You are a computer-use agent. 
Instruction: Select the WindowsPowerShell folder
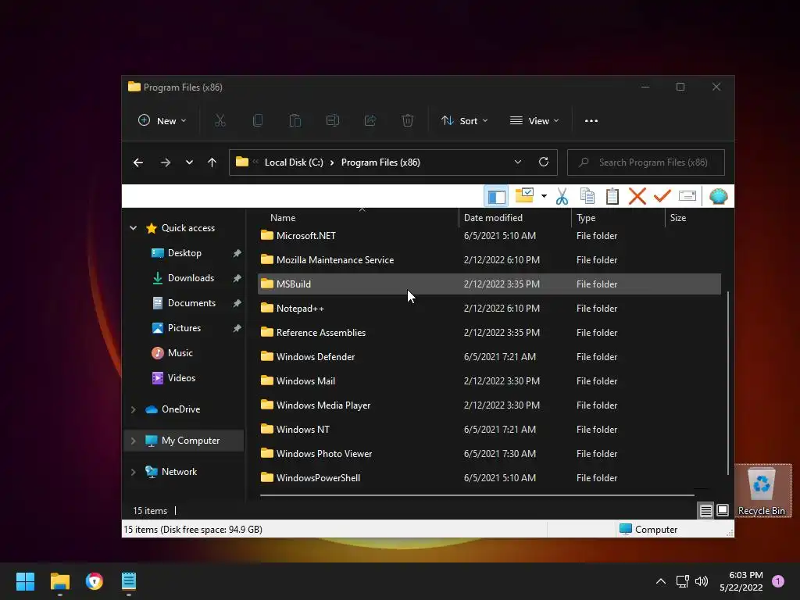pyautogui.click(x=489, y=478)
